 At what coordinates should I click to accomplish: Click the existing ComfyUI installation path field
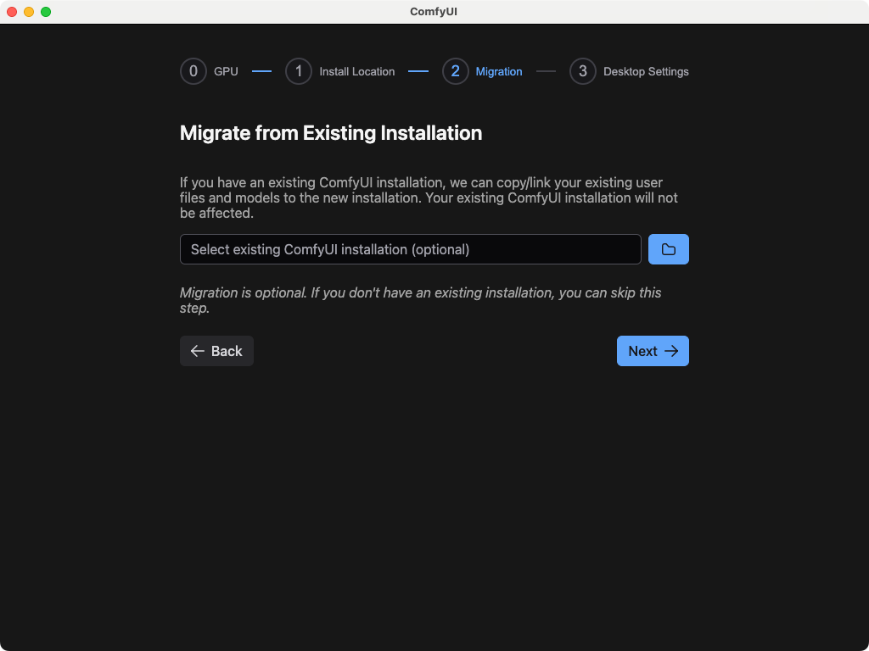410,249
